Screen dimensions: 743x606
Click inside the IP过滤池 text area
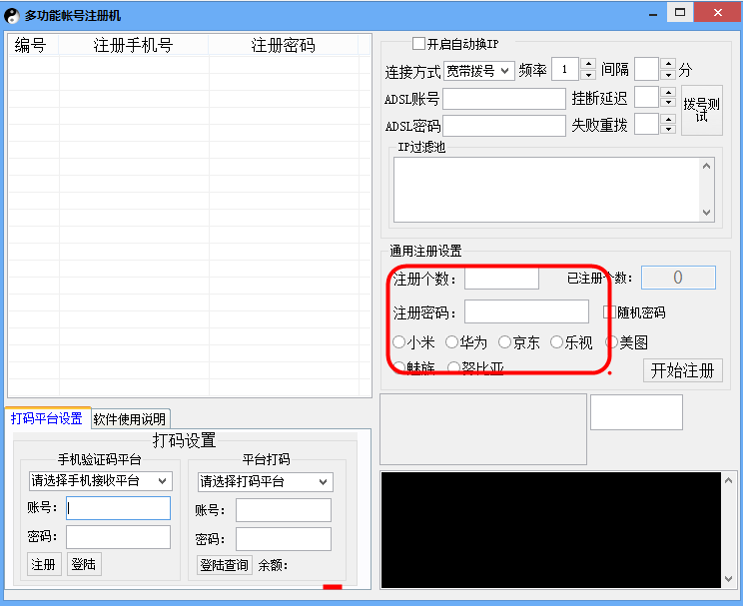tap(547, 190)
